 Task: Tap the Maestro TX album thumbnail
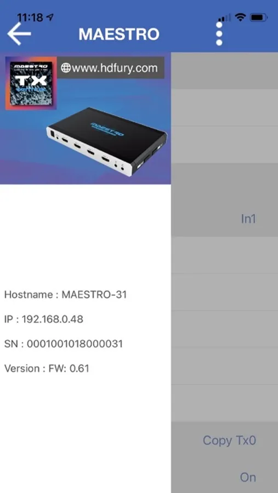click(31, 83)
